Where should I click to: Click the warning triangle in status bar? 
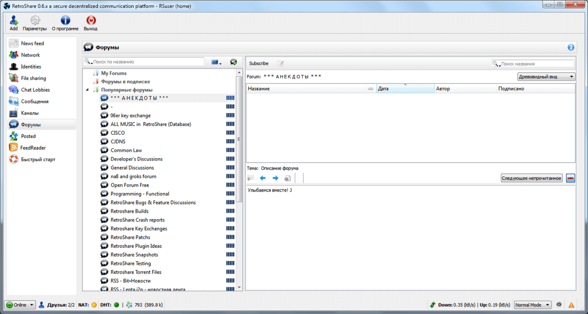pos(571,305)
